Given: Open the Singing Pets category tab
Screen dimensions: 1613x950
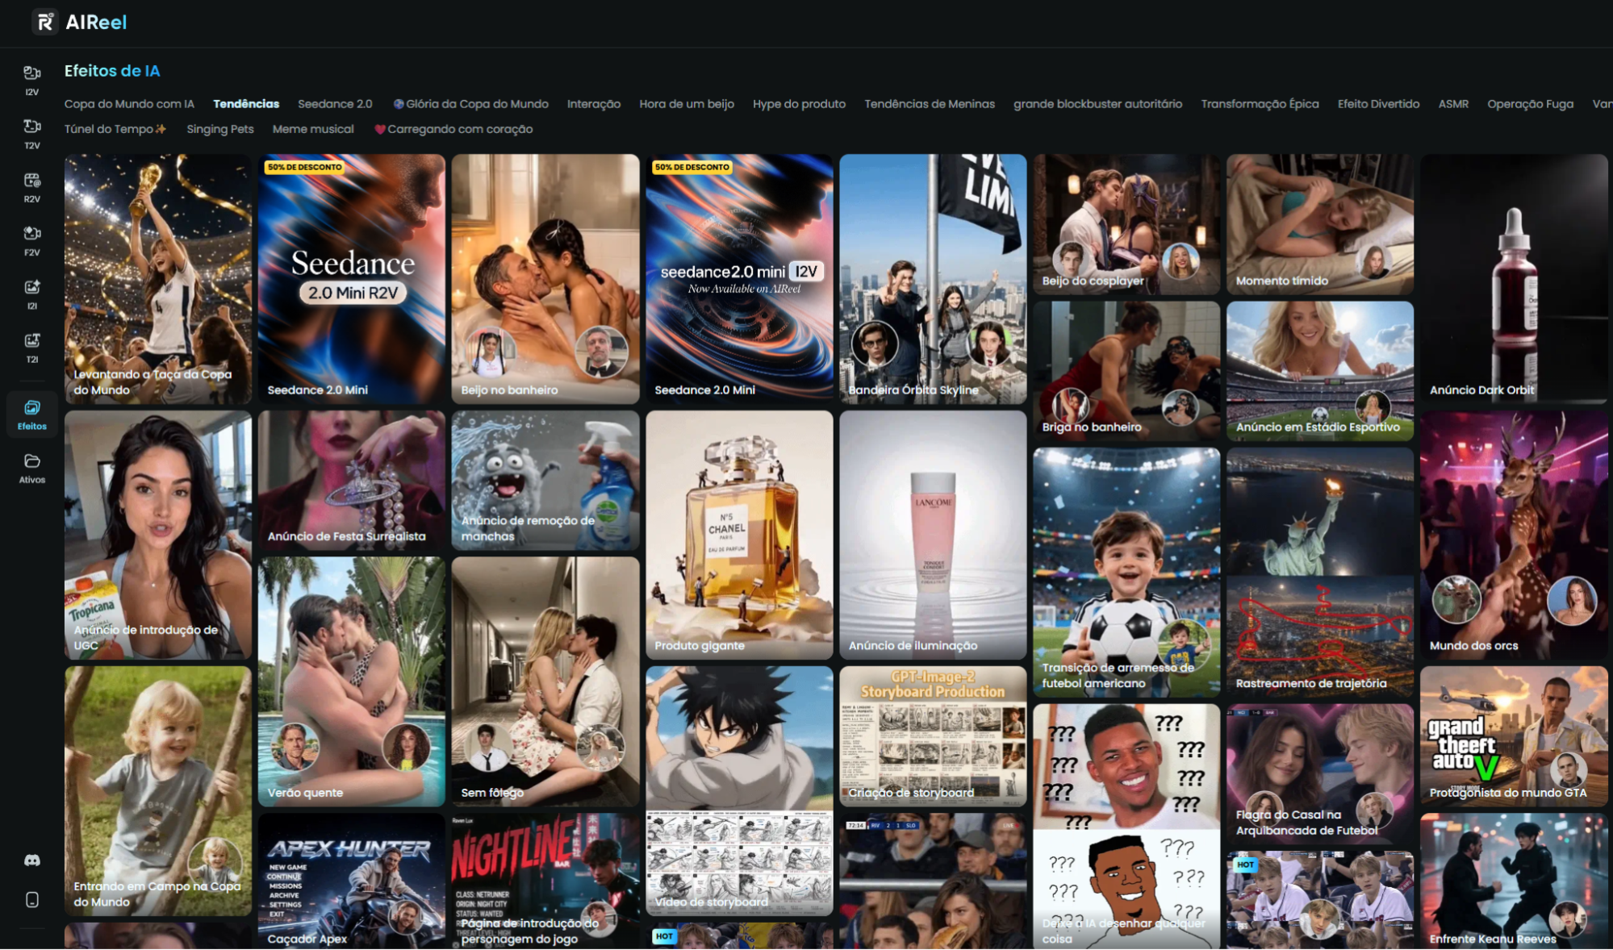Looking at the screenshot, I should [219, 129].
